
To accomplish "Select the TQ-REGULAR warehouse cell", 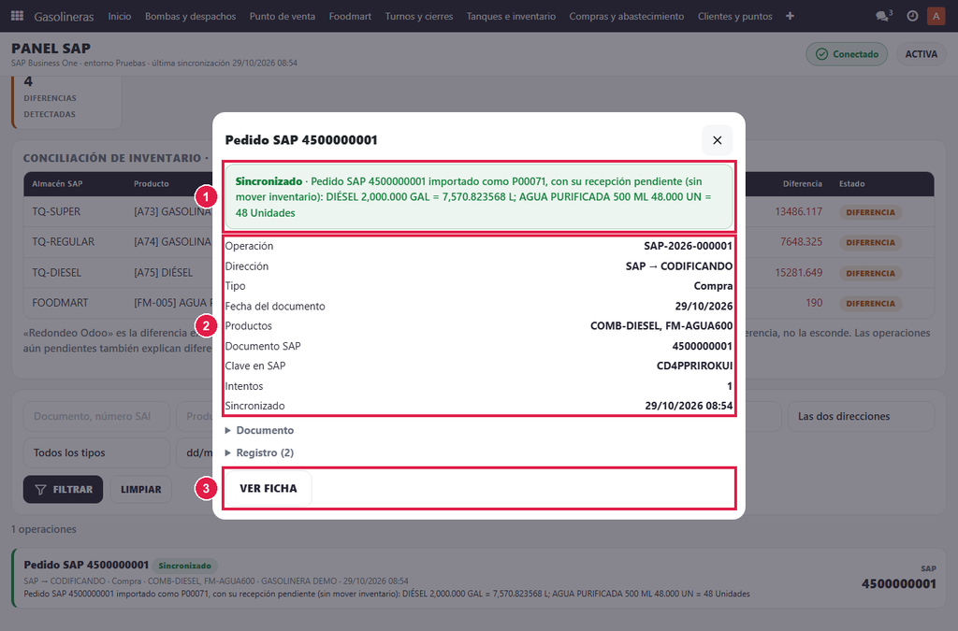I will (64, 242).
